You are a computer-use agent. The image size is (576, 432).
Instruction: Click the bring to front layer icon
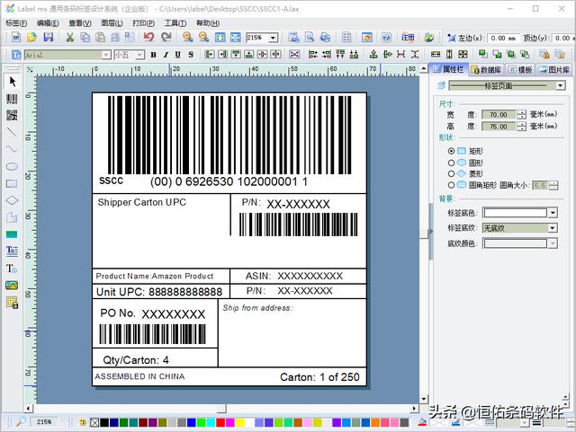click(482, 55)
